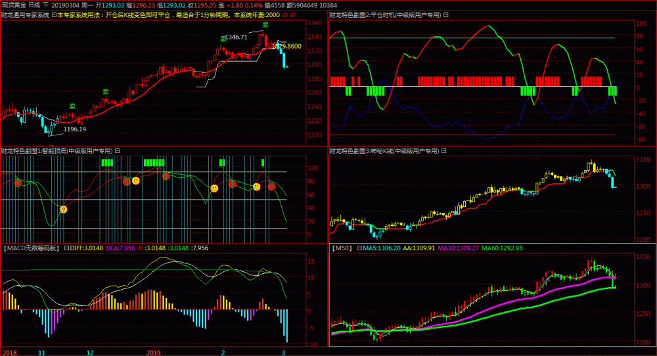Click the turnover value 额5904649

pos(302,5)
